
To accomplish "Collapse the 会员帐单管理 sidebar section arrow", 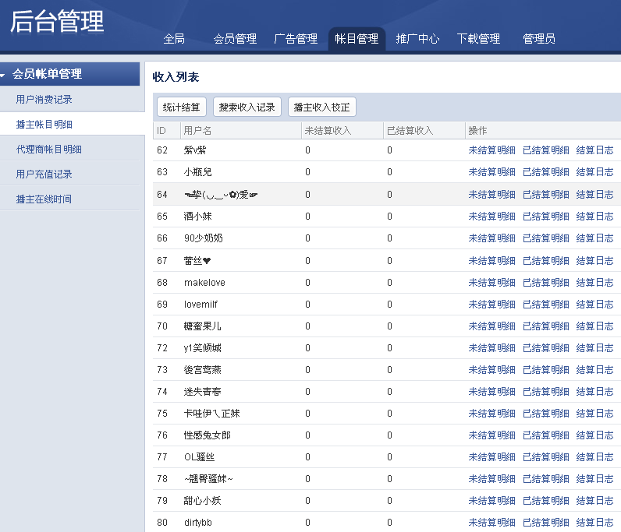I will tap(4, 75).
